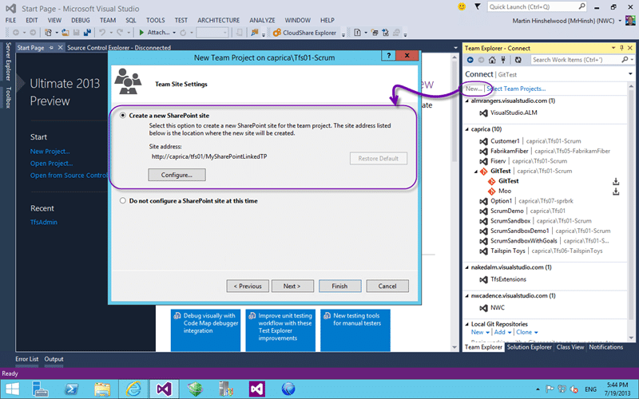The image size is (639, 399).
Task: Collapse the nakedalm.visualstudio.com server node
Action: click(467, 267)
